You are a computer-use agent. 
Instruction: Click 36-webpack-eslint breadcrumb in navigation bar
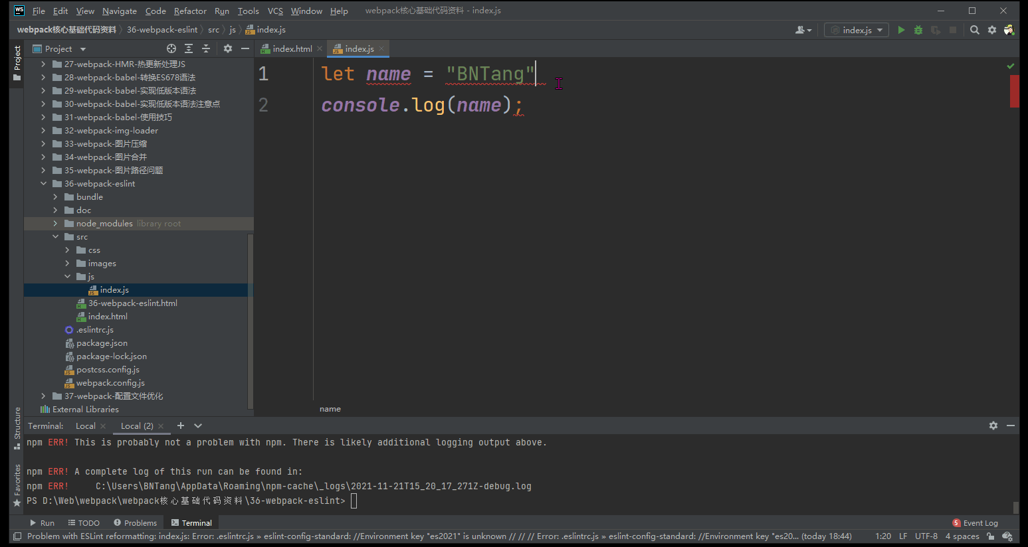[162, 30]
